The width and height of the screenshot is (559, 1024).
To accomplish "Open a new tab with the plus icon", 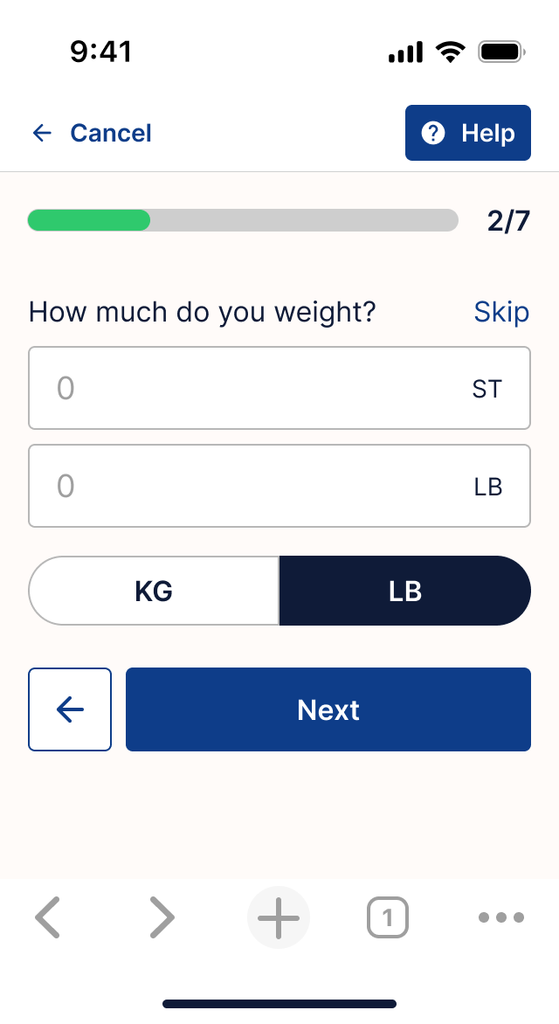I will coord(279,917).
